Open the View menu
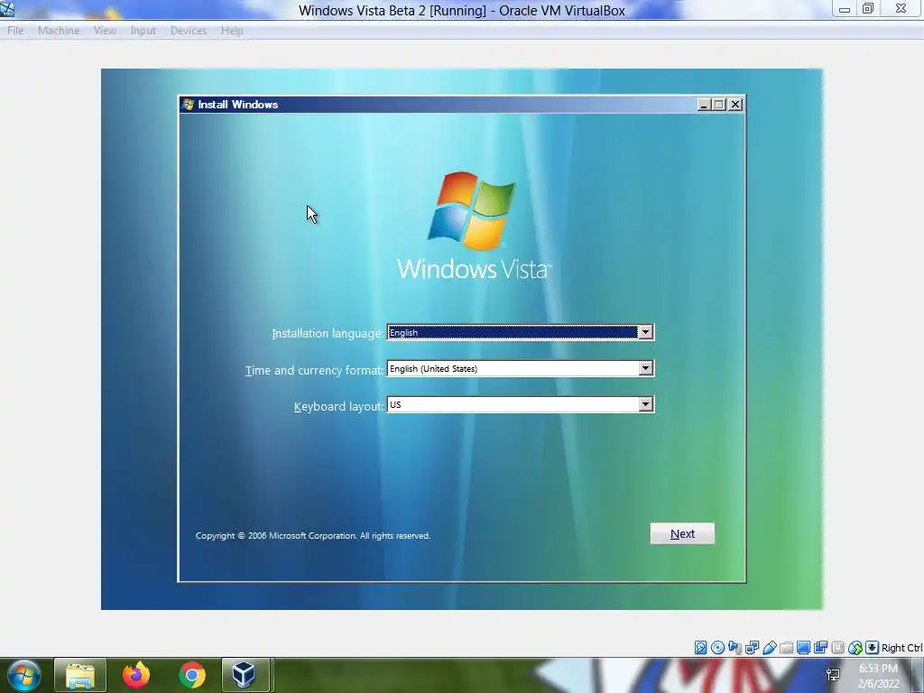 click(105, 31)
